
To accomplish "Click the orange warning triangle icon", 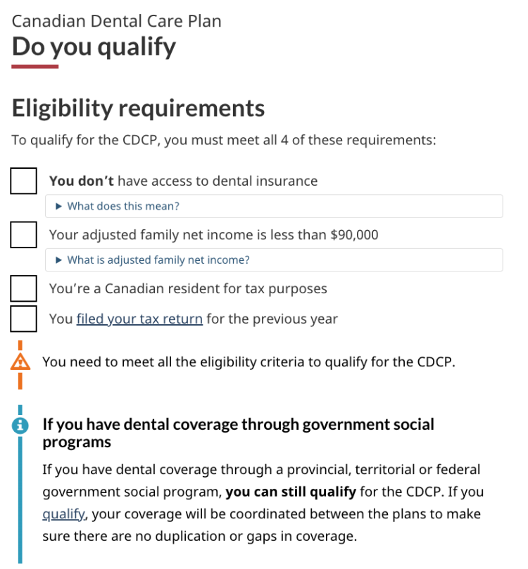I will [x=20, y=363].
